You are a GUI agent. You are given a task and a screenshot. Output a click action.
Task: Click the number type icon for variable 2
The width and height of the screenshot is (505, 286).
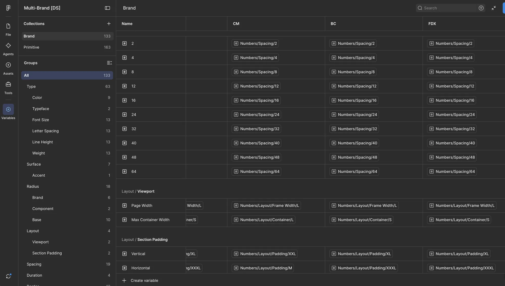(124, 43)
